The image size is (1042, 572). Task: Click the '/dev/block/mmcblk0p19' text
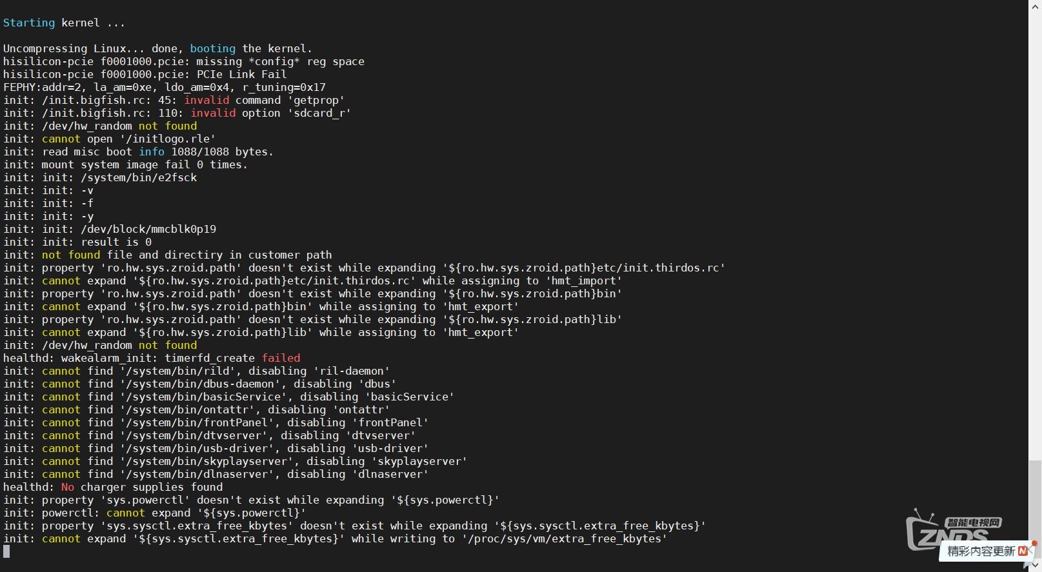tap(148, 229)
